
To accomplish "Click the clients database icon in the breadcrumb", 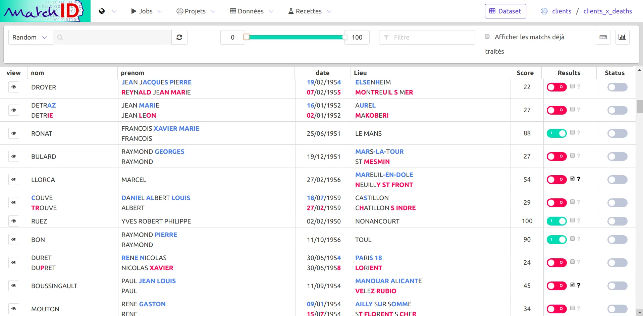I will coord(544,11).
